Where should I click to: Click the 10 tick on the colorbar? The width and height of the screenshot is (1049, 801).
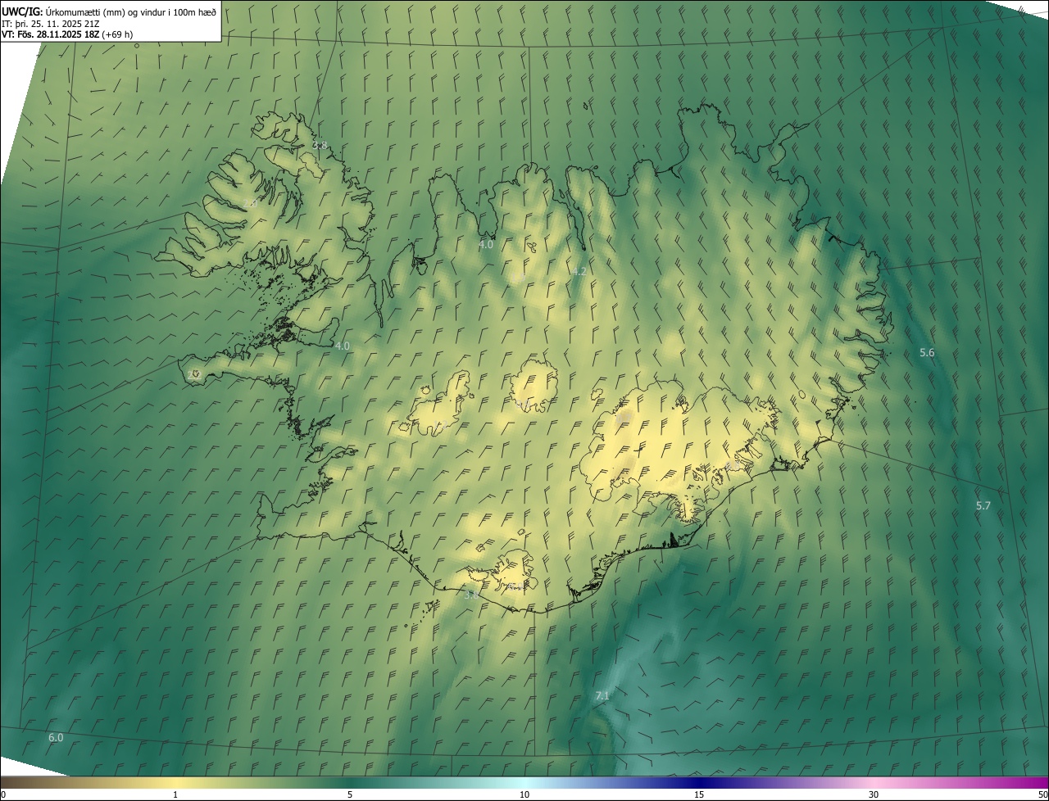click(x=524, y=794)
